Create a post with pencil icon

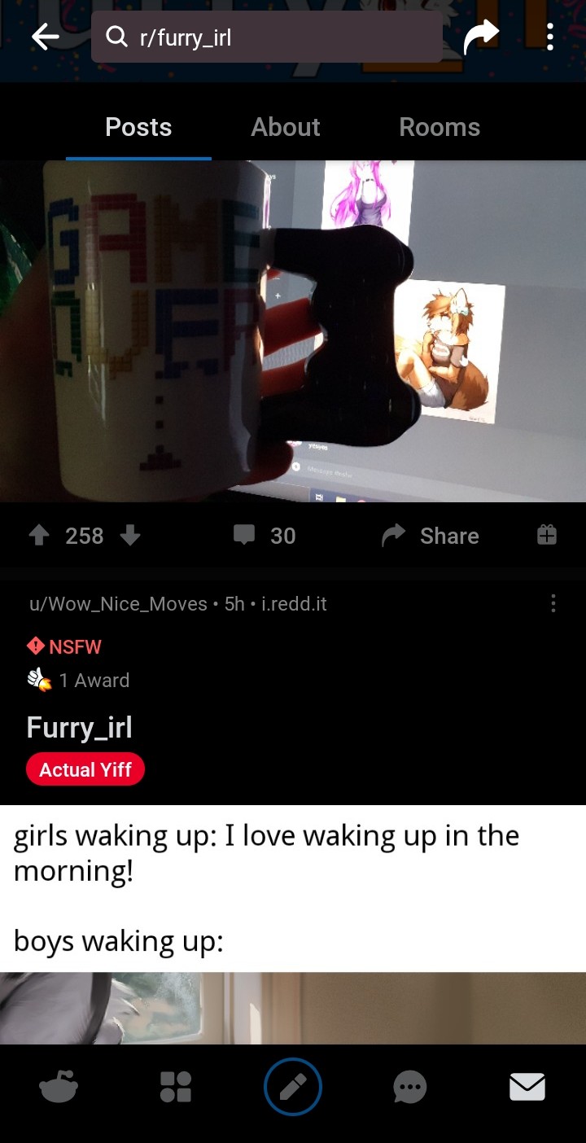point(293,1087)
